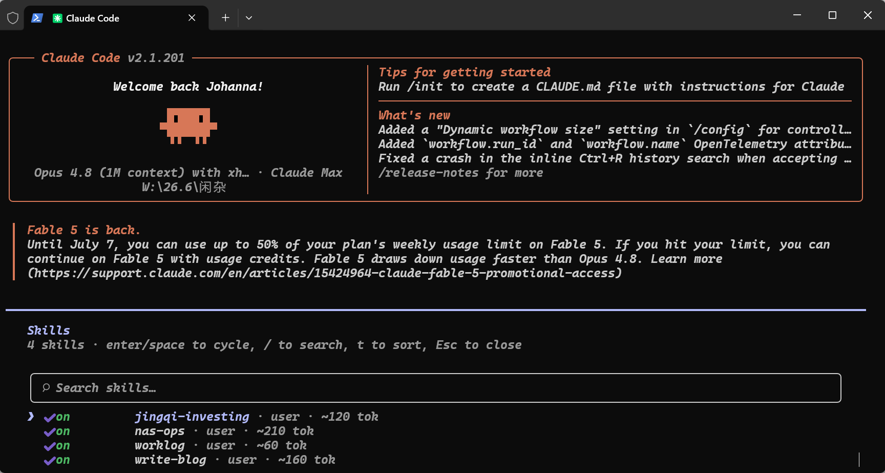
Task: Close the terminal window
Action: point(868,15)
